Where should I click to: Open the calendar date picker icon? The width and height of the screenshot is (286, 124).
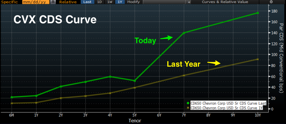[53, 2]
